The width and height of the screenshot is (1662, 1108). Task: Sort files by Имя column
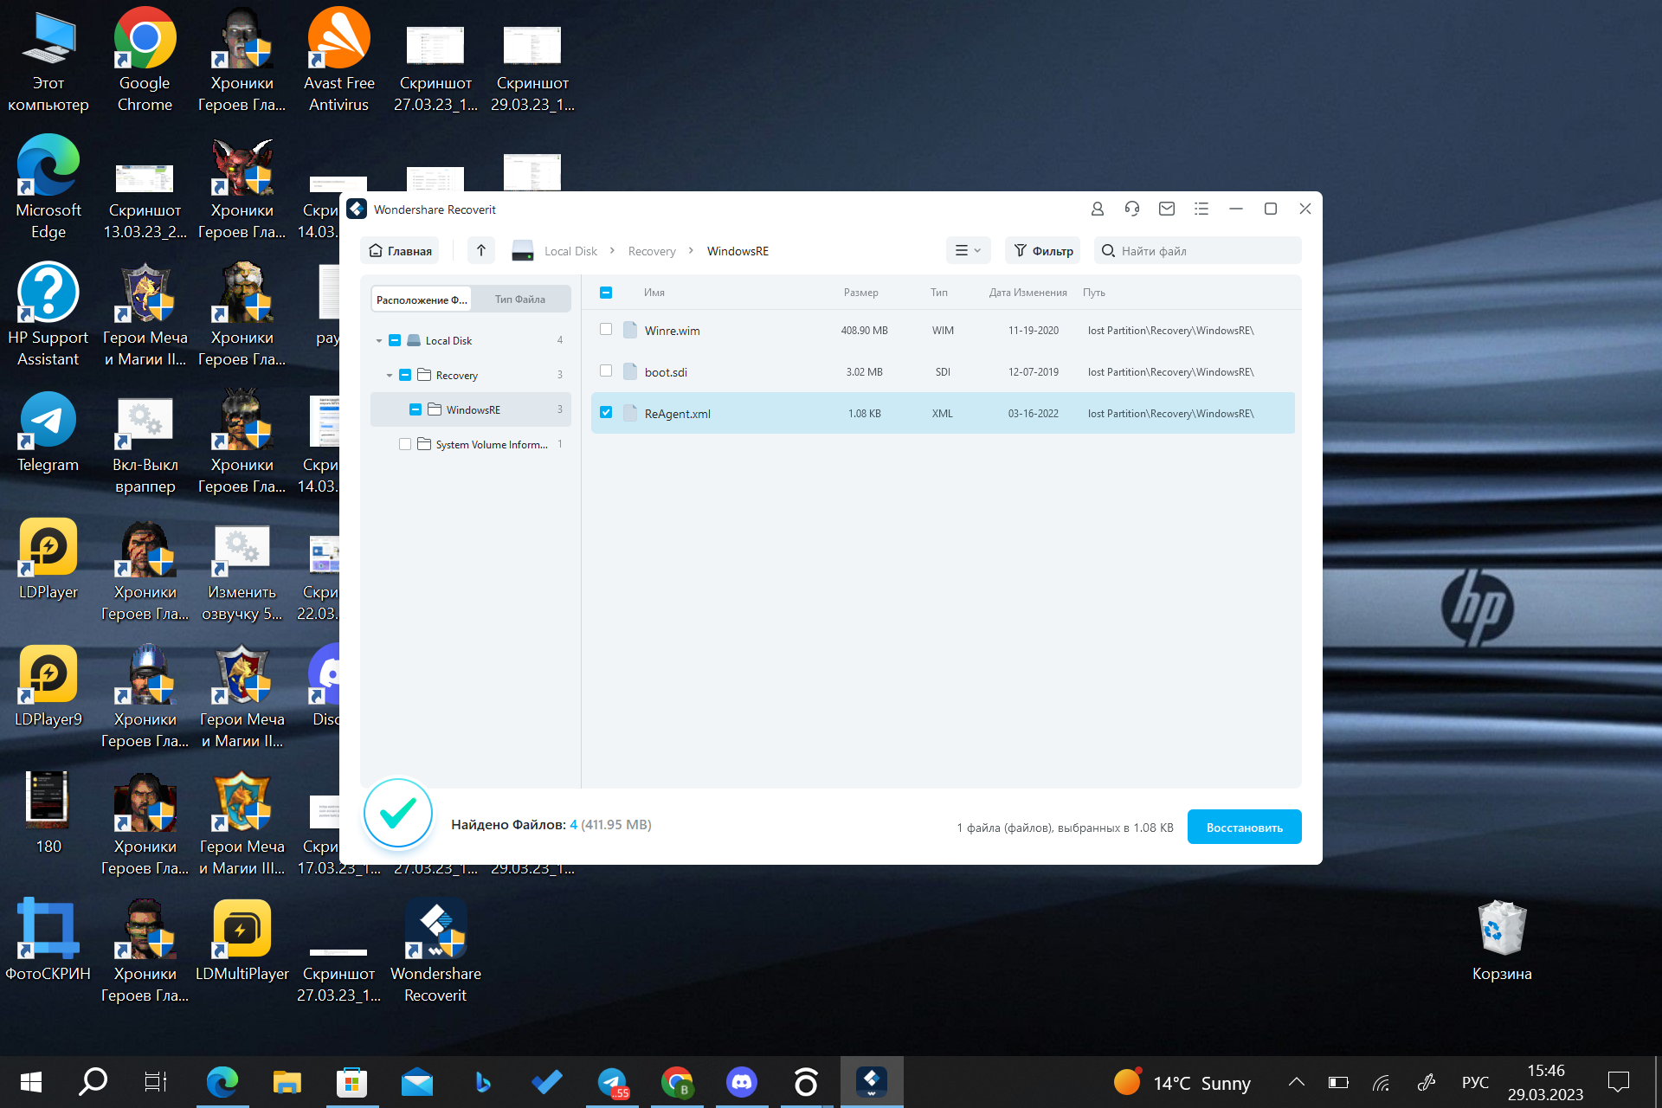[x=654, y=293]
